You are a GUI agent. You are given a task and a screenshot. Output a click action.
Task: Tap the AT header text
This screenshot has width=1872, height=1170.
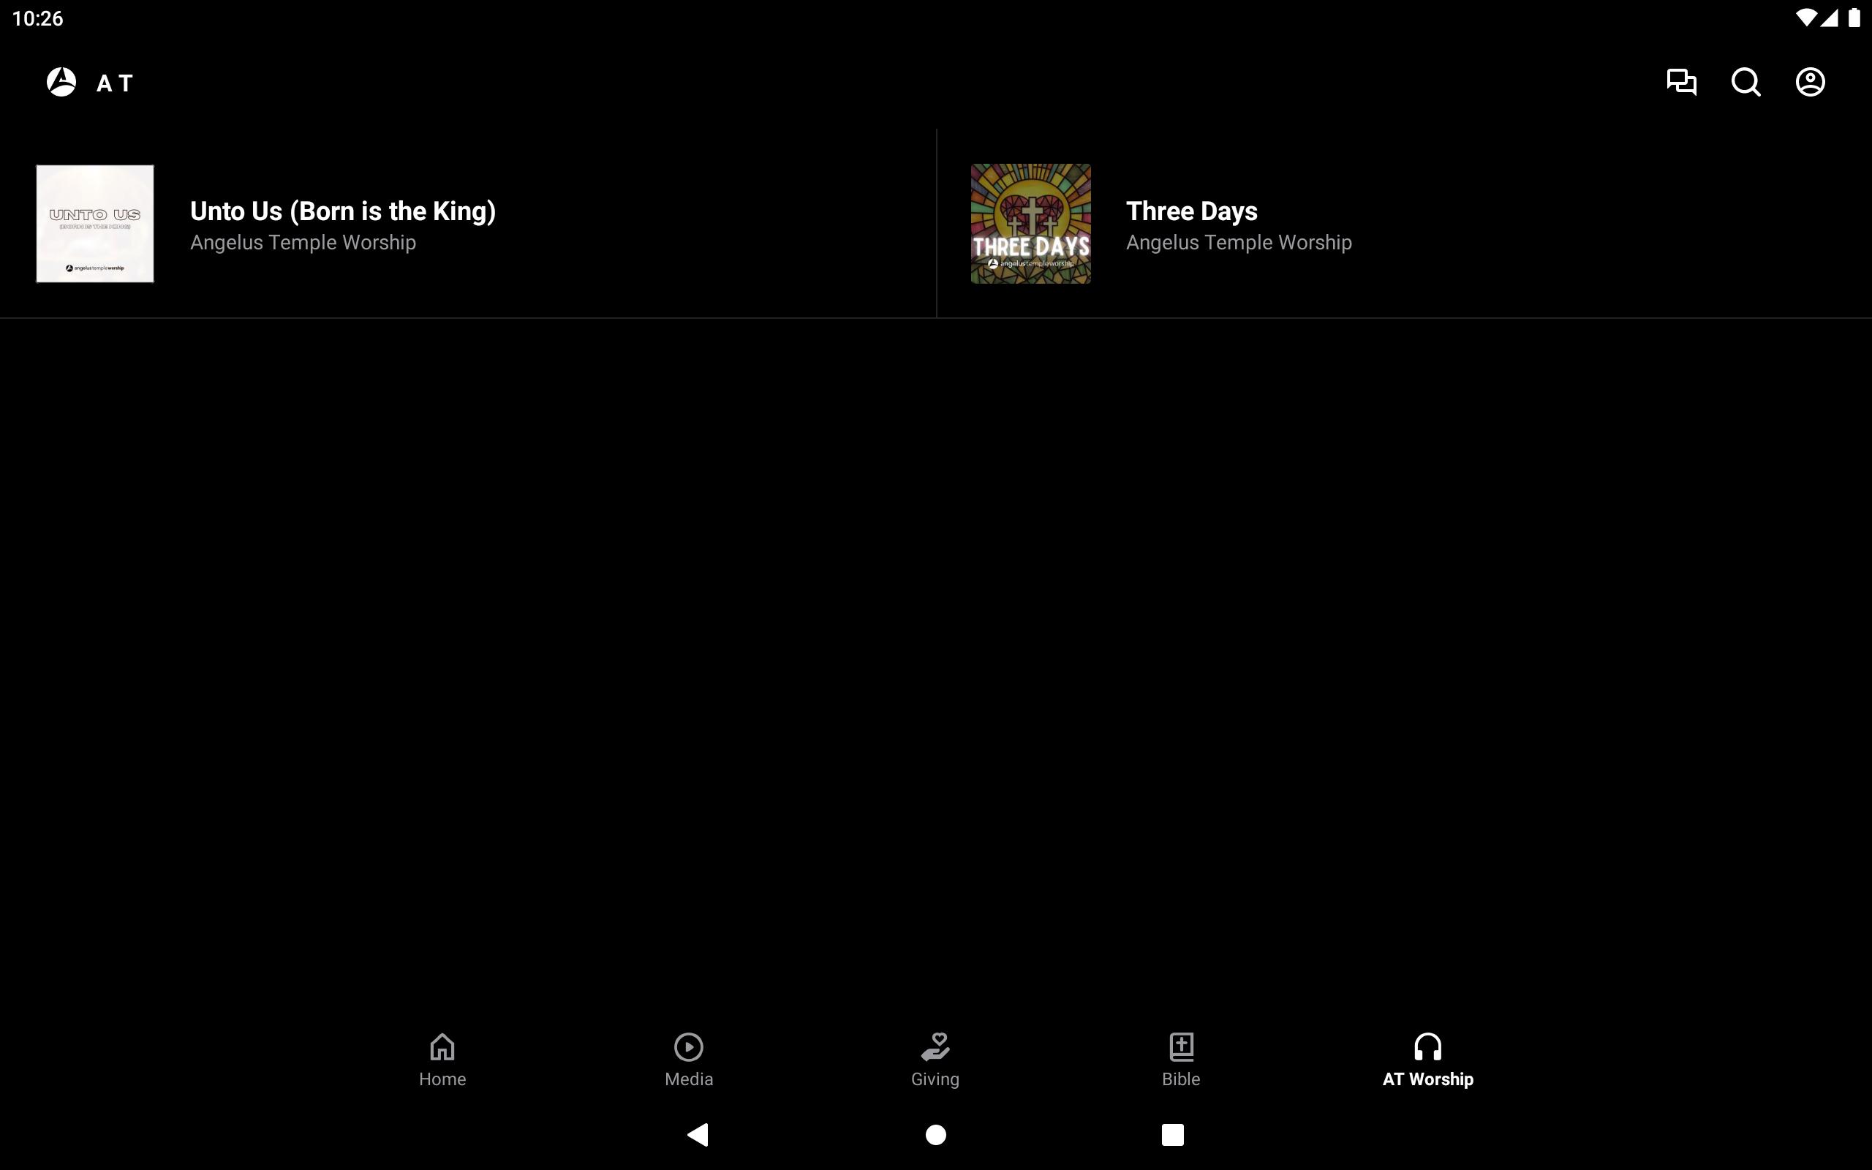click(x=115, y=83)
